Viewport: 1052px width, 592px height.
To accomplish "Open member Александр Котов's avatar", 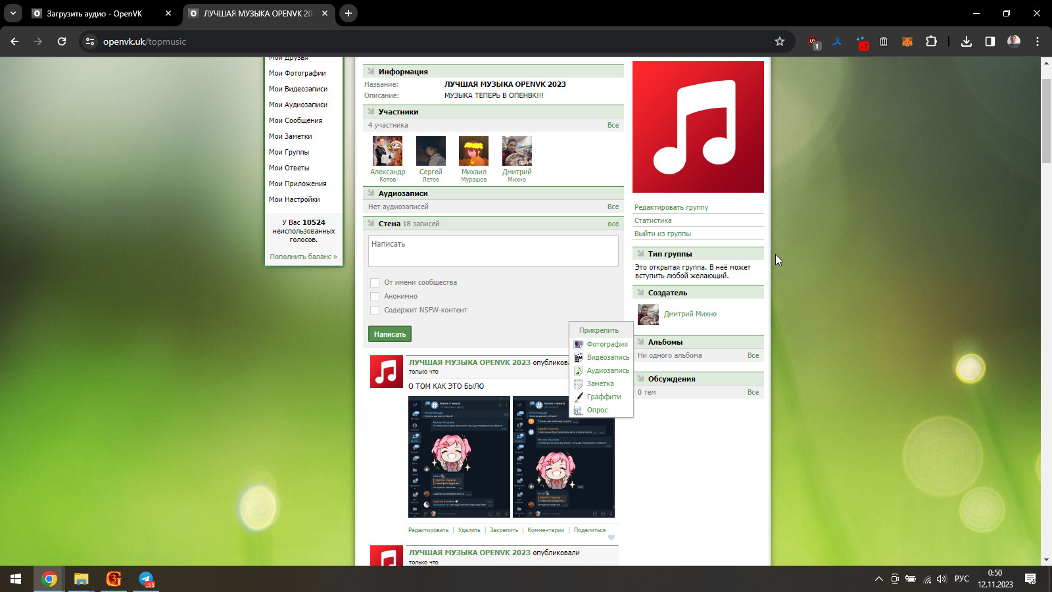I will pyautogui.click(x=387, y=151).
